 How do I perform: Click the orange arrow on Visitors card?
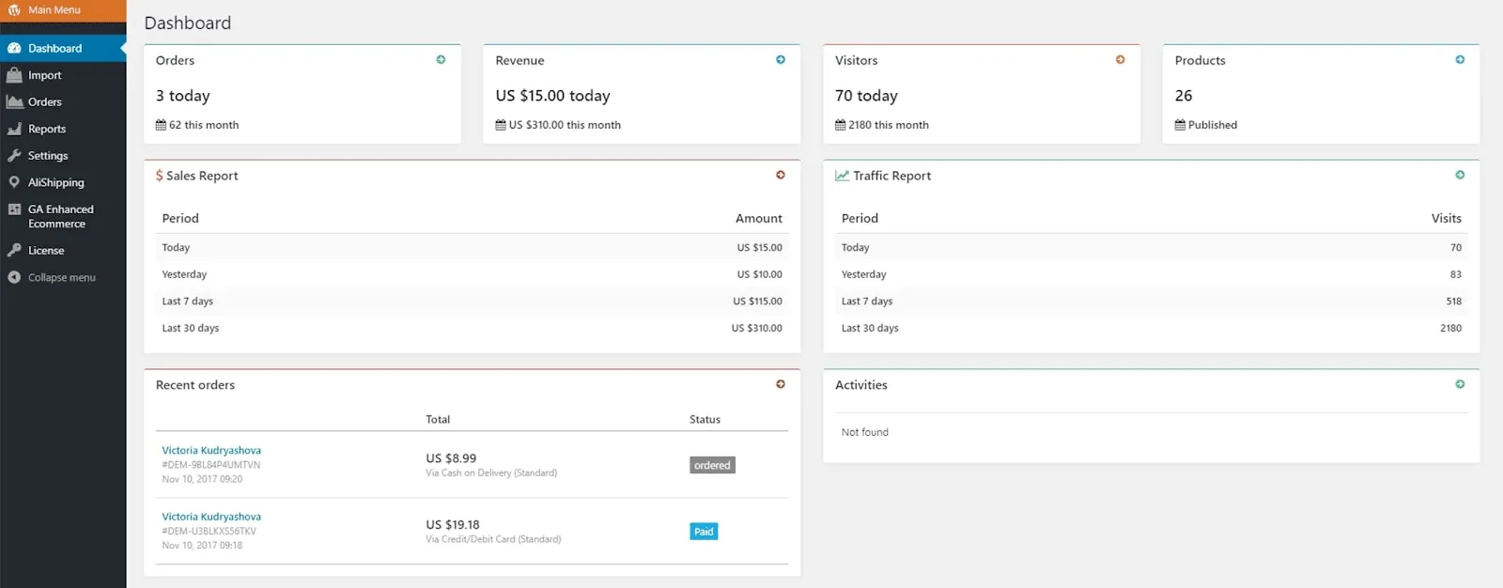[1120, 59]
